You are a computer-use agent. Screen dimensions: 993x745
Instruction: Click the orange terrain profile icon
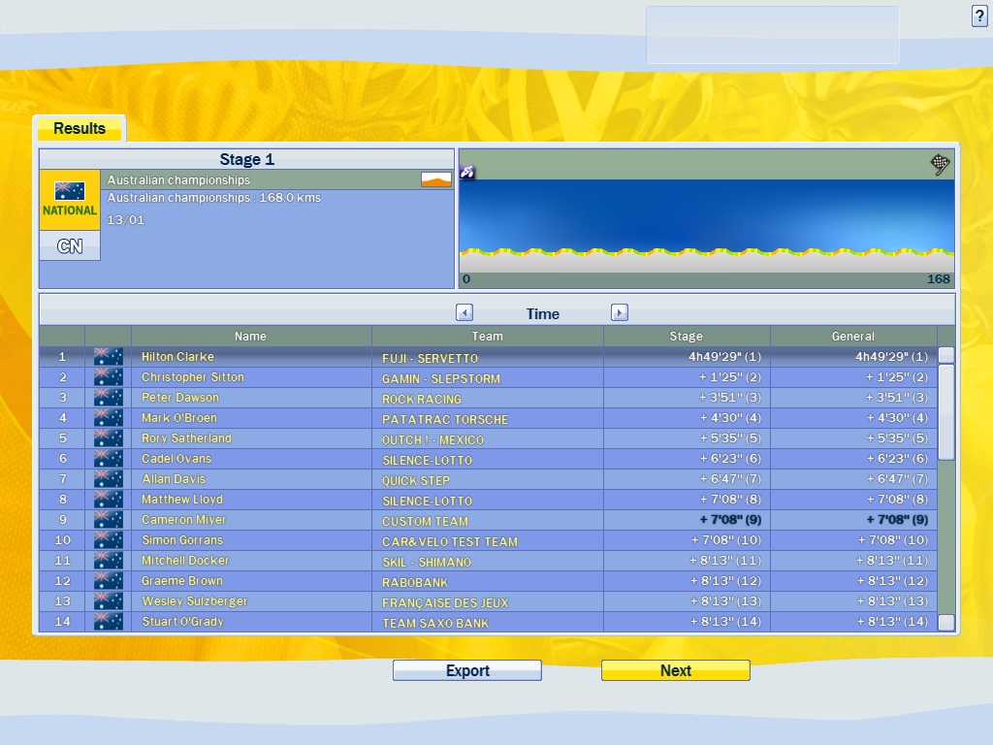pos(436,179)
